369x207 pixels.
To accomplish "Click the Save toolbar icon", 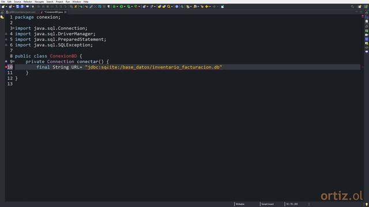I will 18,6.
